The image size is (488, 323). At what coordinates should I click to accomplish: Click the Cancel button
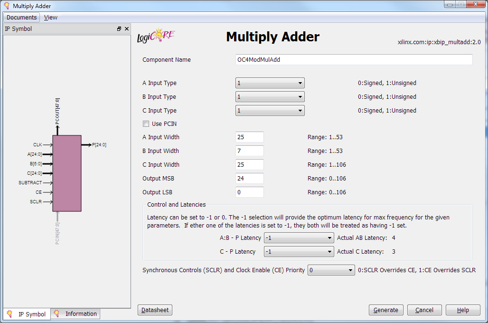[424, 310]
